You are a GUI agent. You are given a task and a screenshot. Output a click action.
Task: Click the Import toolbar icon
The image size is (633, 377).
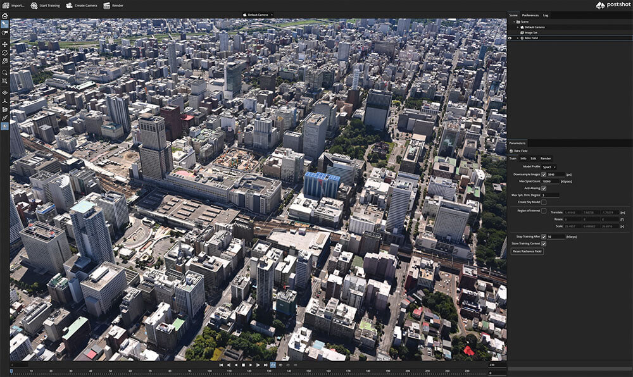click(x=6, y=5)
